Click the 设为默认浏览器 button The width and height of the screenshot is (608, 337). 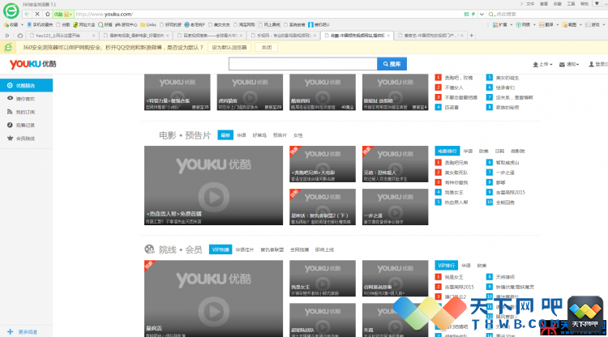pyautogui.click(x=229, y=47)
